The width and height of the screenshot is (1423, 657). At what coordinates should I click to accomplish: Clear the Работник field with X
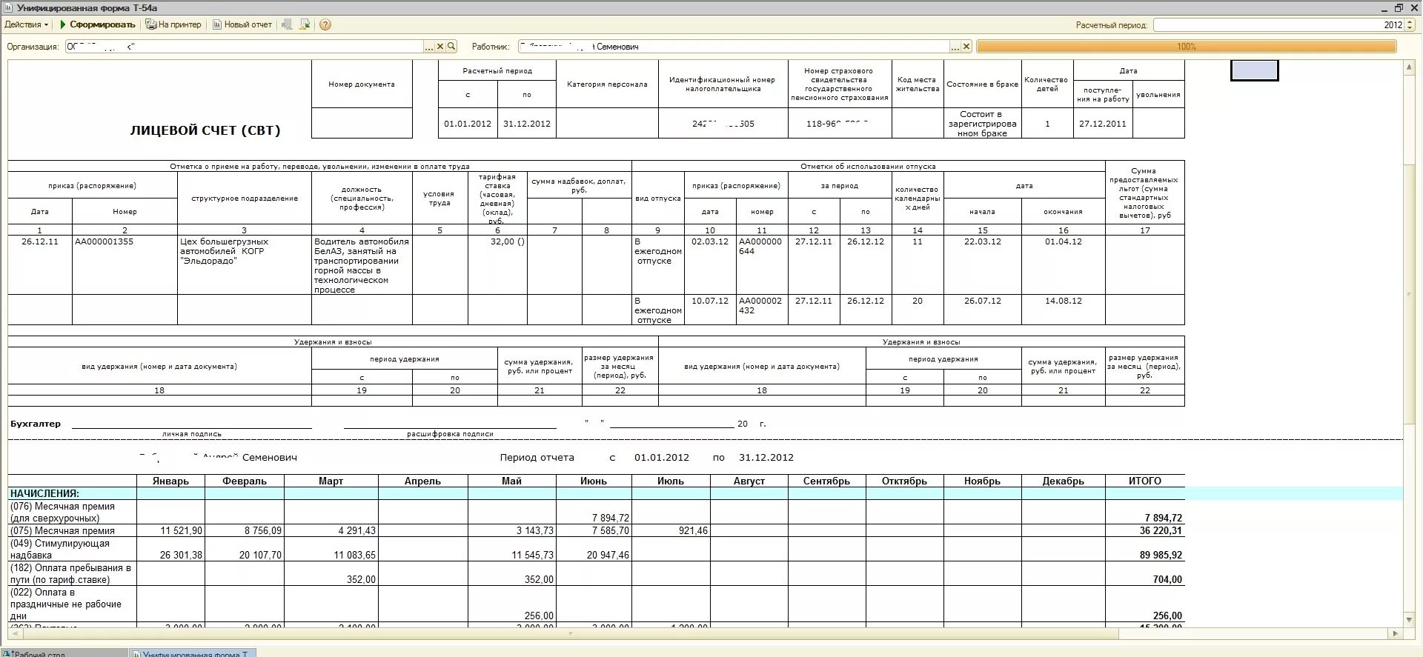tap(966, 46)
